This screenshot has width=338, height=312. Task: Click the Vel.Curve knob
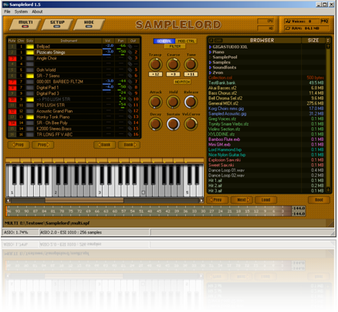coord(191,124)
